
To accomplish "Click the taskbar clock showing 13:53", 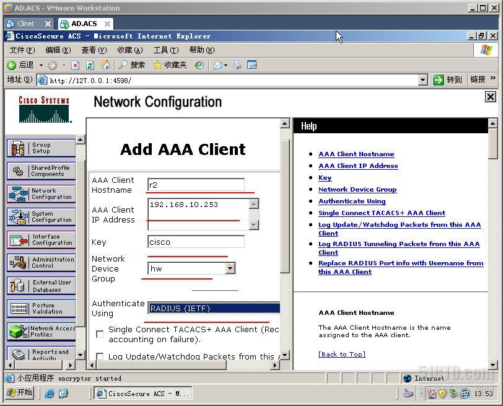I will [483, 394].
